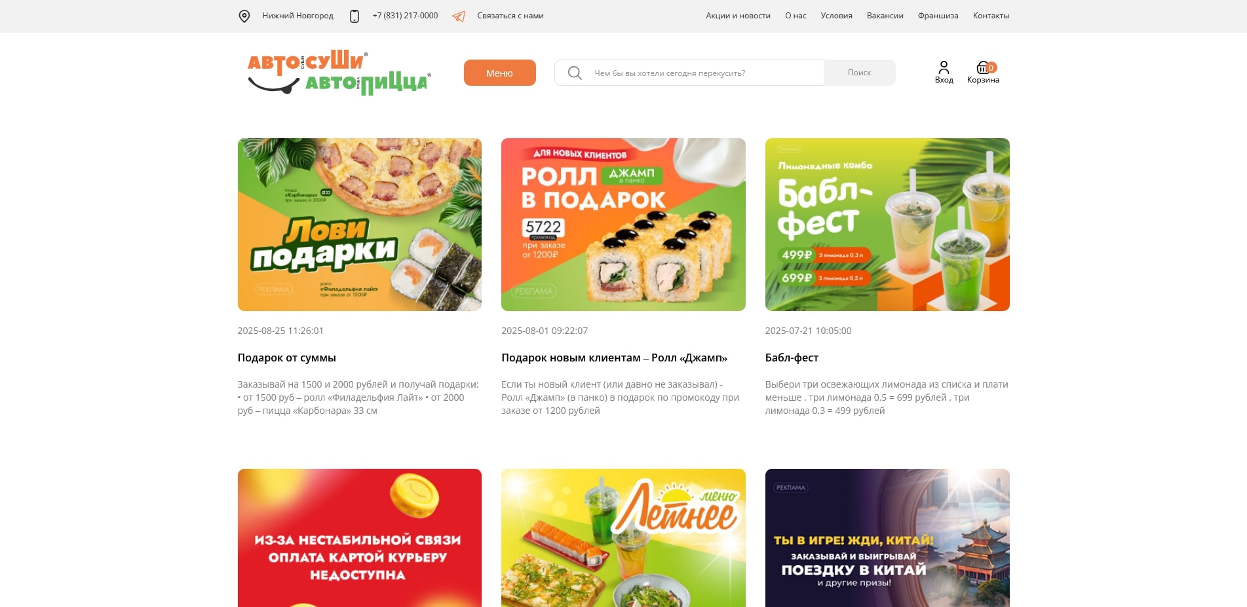
Task: Click the magnifying glass search icon
Action: point(575,73)
